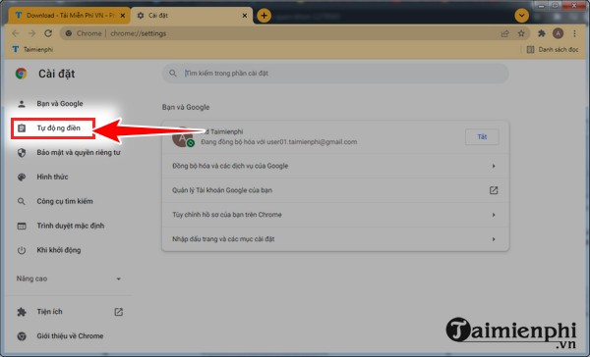Click the person icon beside Bạn và Google

pyautogui.click(x=22, y=104)
